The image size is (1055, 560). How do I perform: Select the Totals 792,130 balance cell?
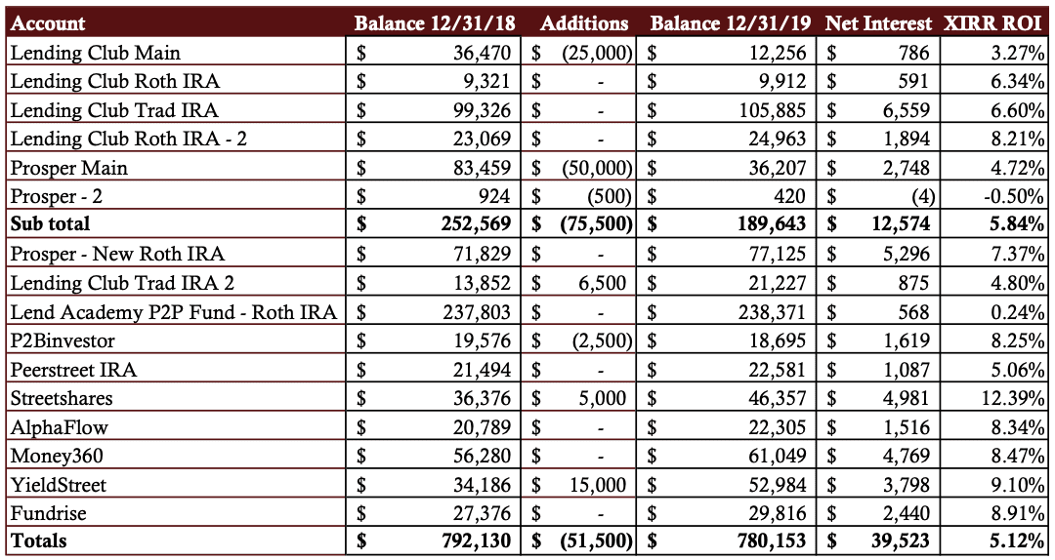434,541
